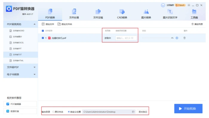Click the 开始转换 button
This screenshot has width=209, height=118.
(x=188, y=108)
